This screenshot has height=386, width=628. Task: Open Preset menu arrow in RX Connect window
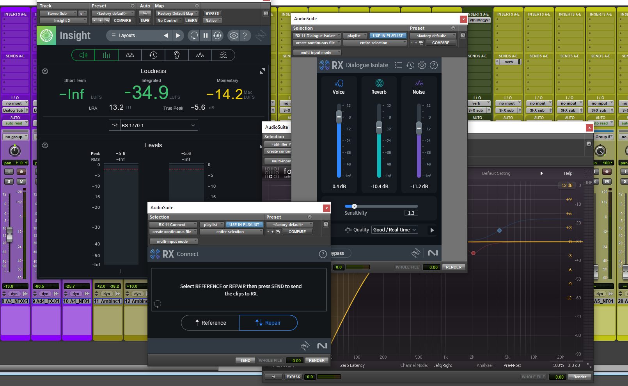(310, 217)
